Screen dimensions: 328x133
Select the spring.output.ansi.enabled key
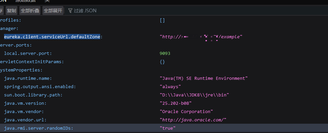40,86
